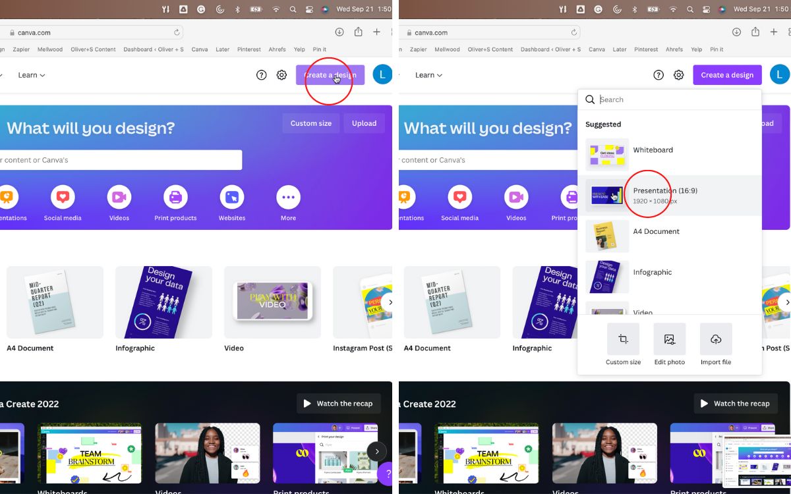The image size is (791, 494).
Task: Click the More ellipsis category icon
Action: coord(288,198)
